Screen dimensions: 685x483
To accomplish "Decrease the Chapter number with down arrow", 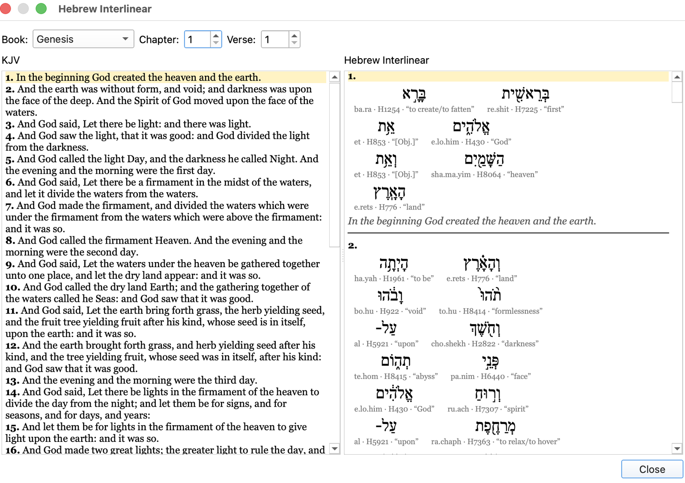I will [216, 43].
